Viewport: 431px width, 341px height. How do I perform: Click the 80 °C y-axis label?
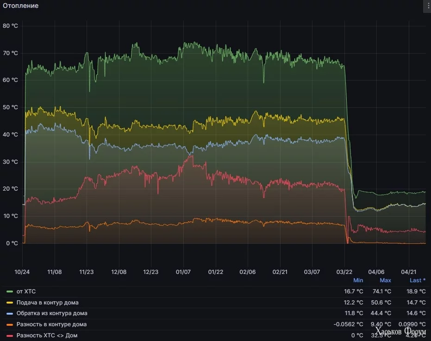(11, 26)
